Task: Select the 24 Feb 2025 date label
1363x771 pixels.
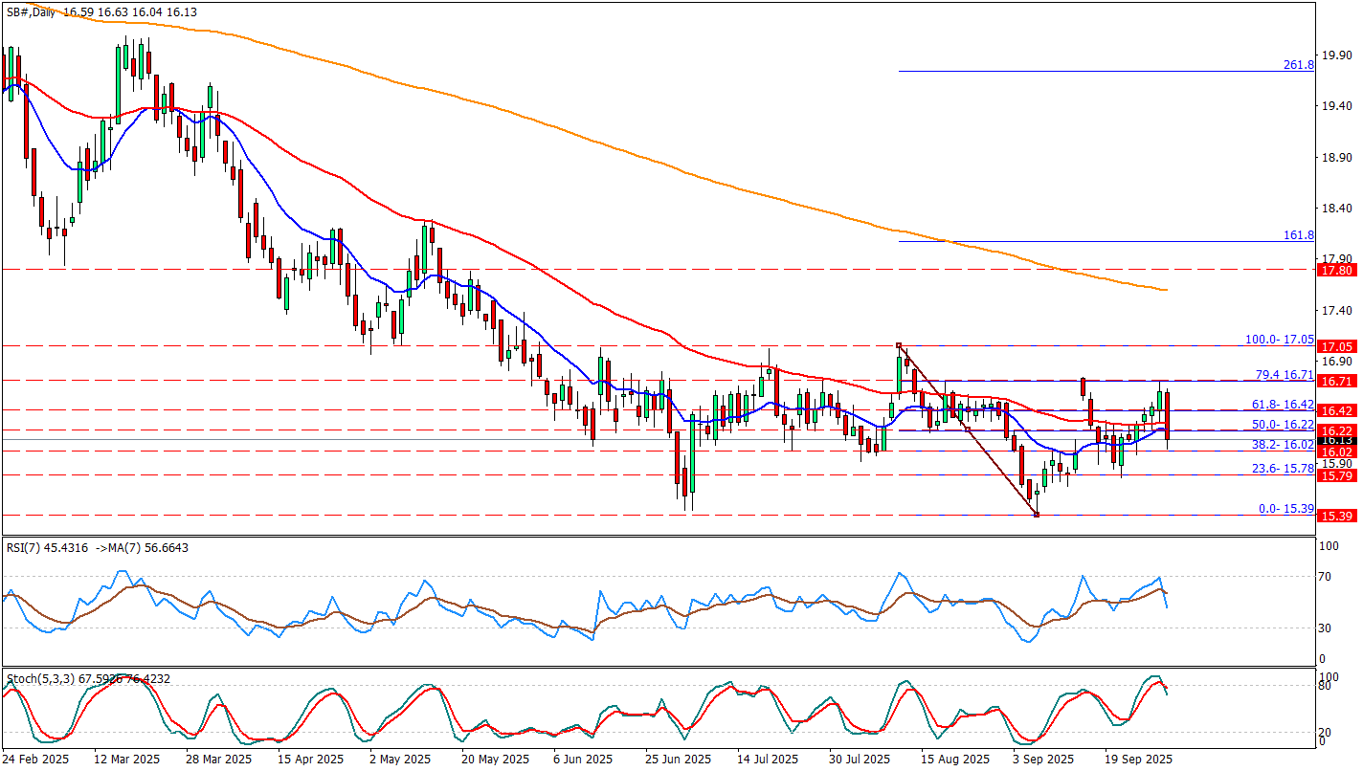Action: (x=37, y=759)
